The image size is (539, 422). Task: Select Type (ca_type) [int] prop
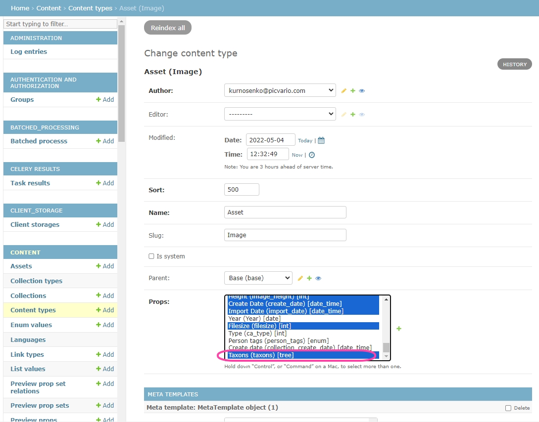pos(303,333)
